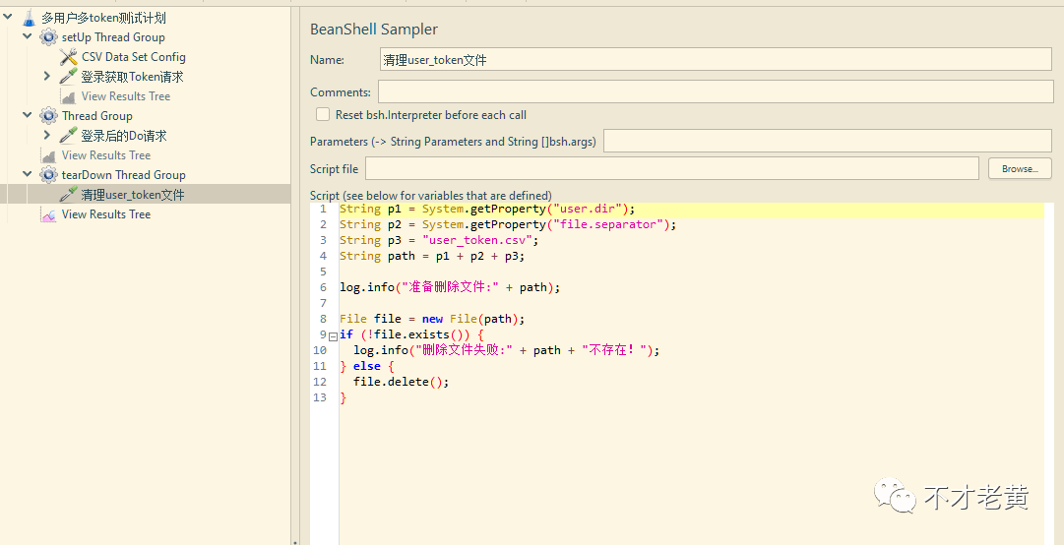Click the gray View Results Tree icon below Thread Group
Viewport: 1064px width, 545px height.
(49, 155)
